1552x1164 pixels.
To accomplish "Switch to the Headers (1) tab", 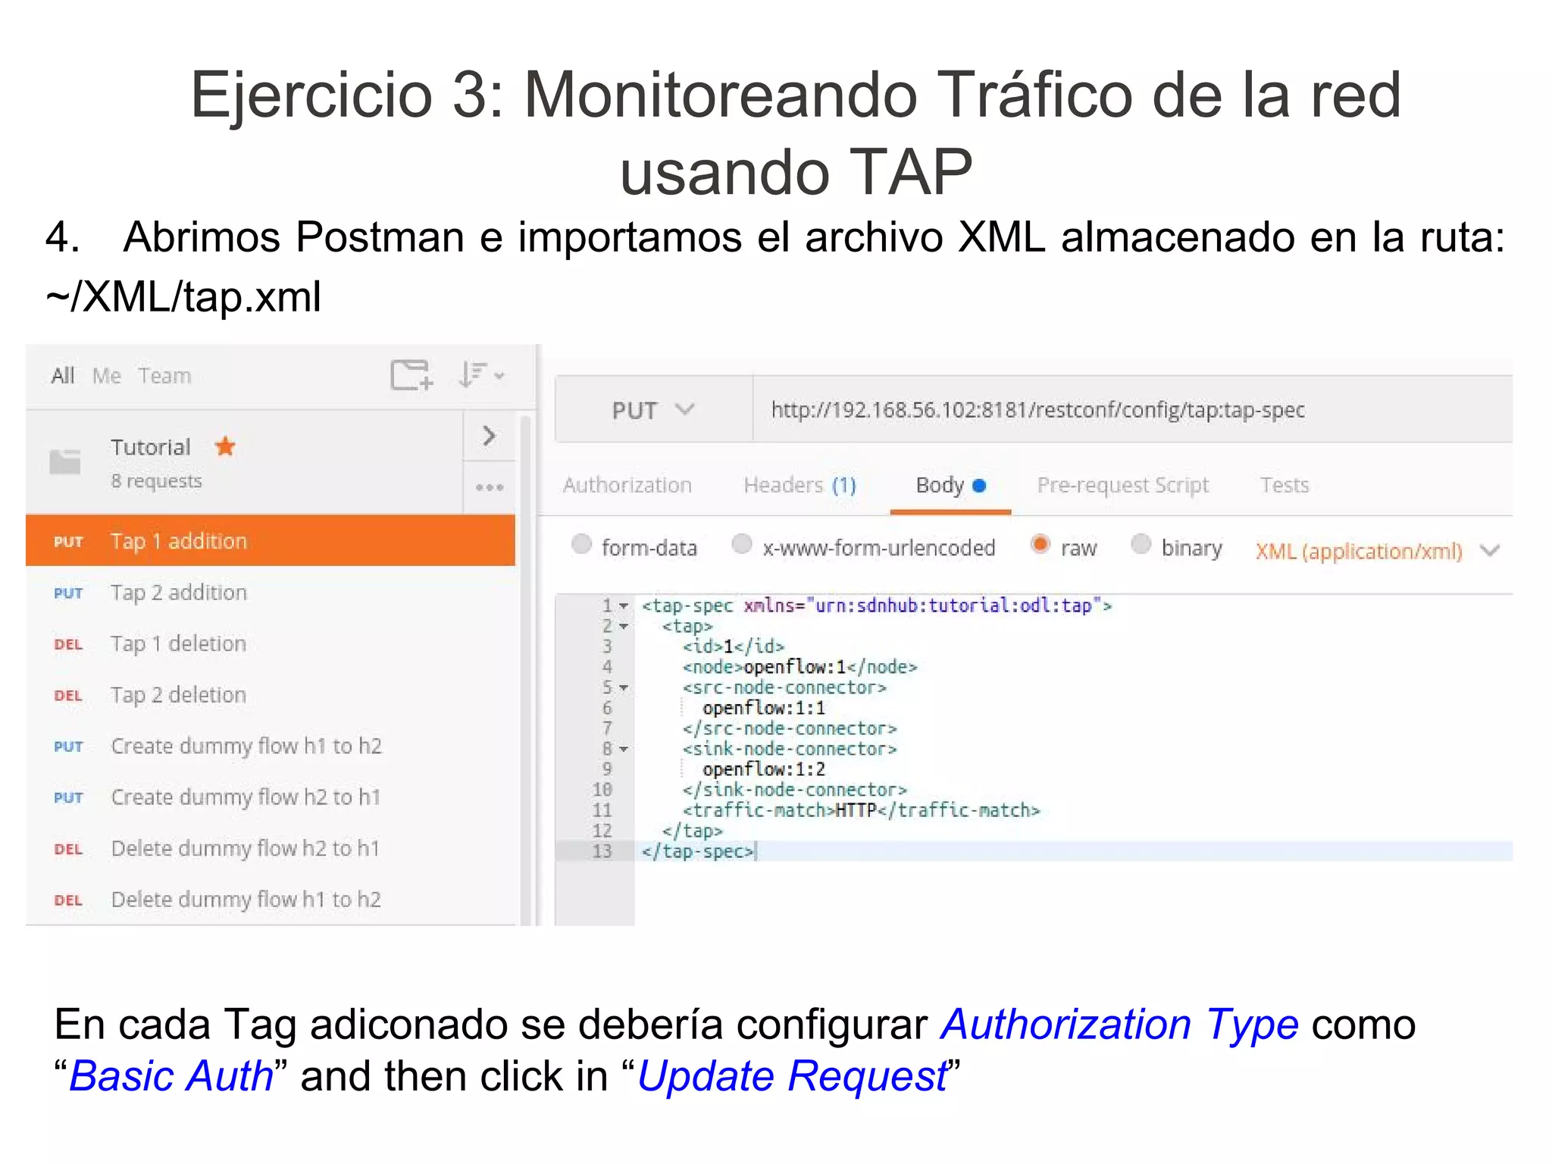I will (800, 485).
